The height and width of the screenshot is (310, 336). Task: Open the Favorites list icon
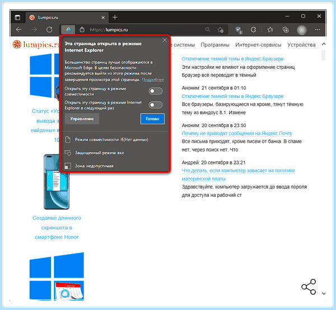(x=270, y=30)
